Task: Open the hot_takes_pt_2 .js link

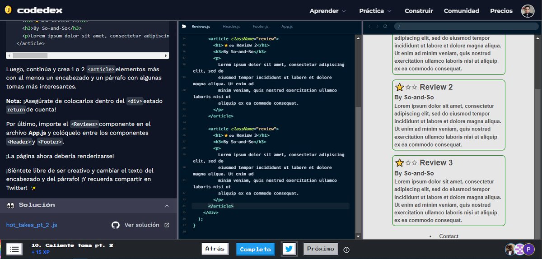Action: pyautogui.click(x=32, y=225)
